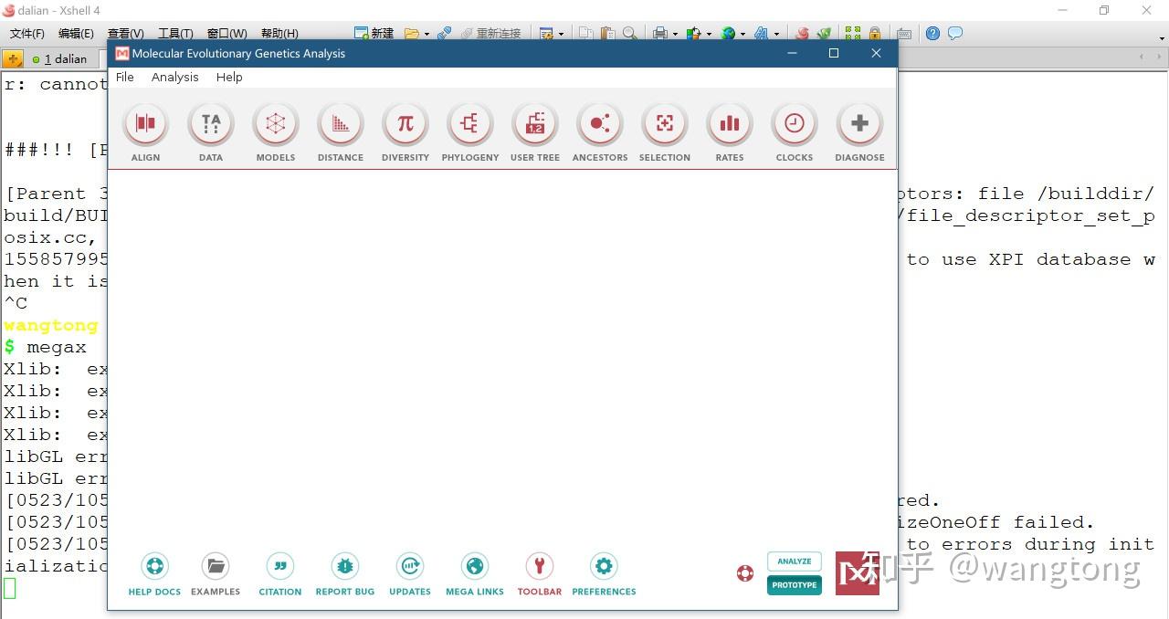Expand the Xshell font dropdown arrow
The width and height of the screenshot is (1169, 619).
click(776, 34)
